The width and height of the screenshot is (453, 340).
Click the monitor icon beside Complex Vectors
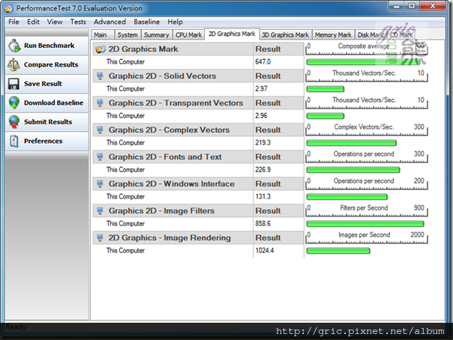coord(100,130)
